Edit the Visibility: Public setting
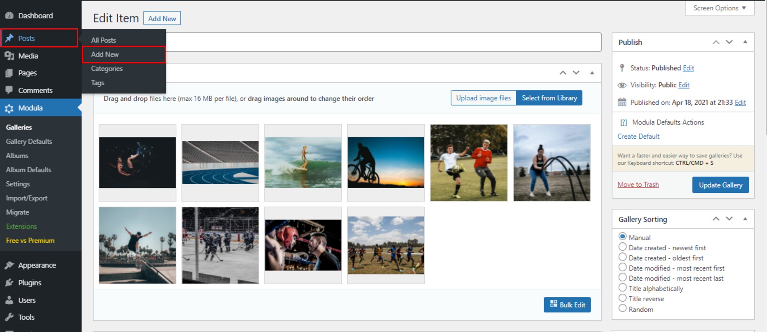767x332 pixels. tap(684, 85)
